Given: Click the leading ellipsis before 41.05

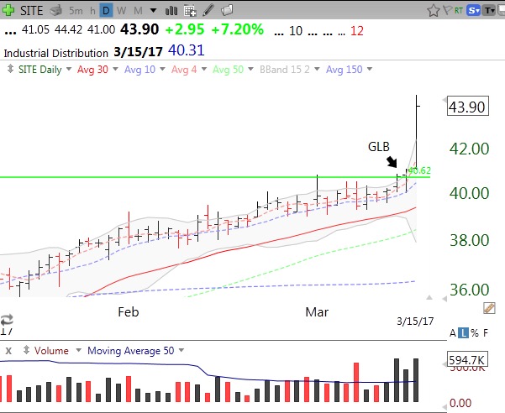Looking at the screenshot, I should point(10,32).
